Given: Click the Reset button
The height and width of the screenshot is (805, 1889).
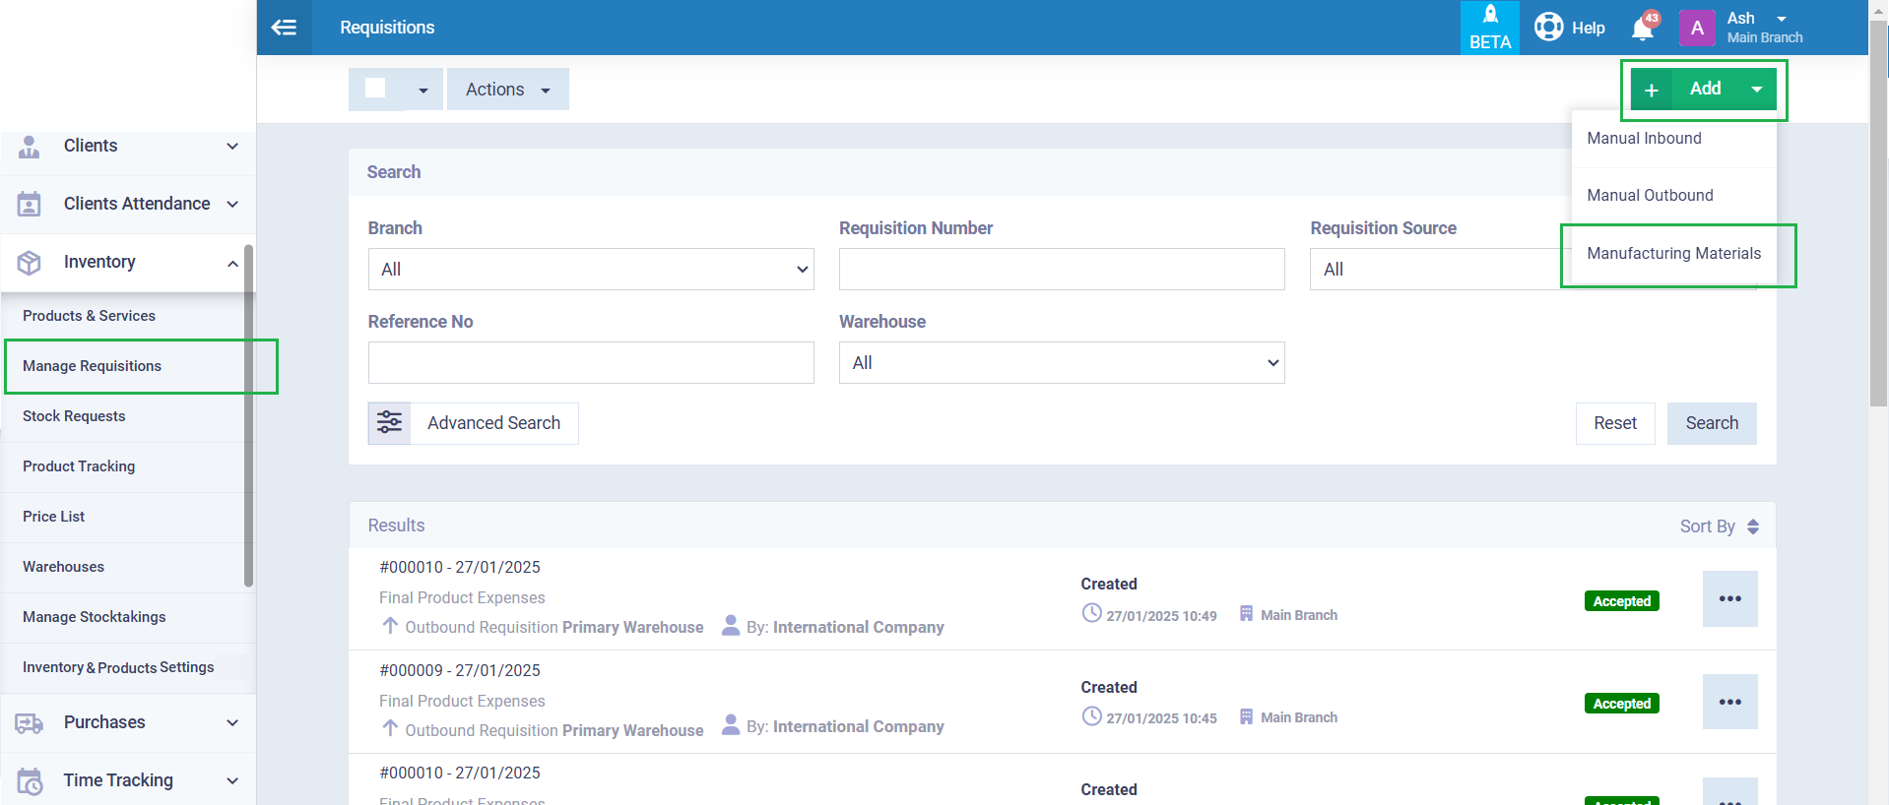Looking at the screenshot, I should 1614,423.
